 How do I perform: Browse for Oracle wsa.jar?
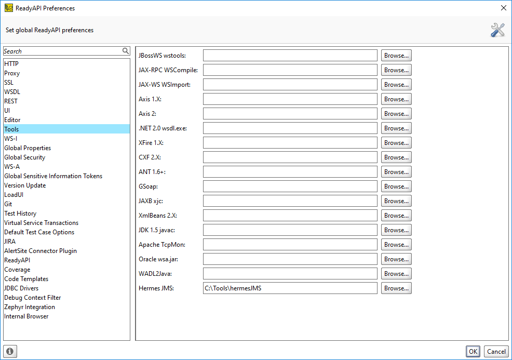pos(396,259)
